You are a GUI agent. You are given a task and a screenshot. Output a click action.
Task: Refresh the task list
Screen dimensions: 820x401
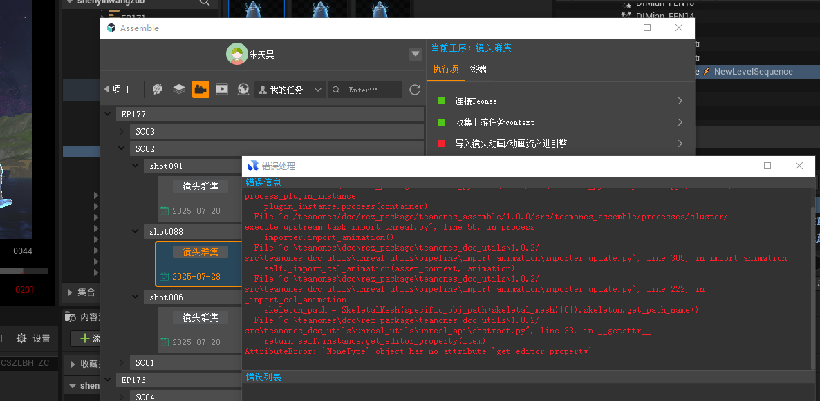(x=415, y=90)
